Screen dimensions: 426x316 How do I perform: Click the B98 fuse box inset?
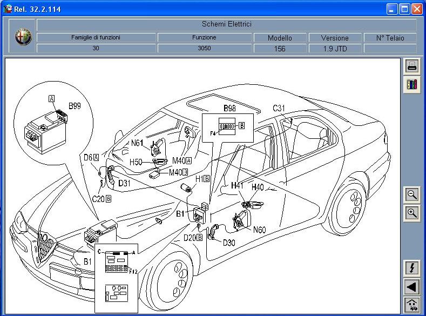[x=227, y=127]
